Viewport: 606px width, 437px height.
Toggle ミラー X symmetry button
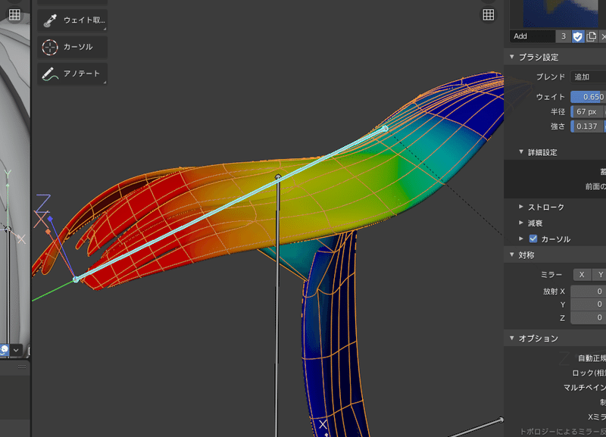(582, 275)
